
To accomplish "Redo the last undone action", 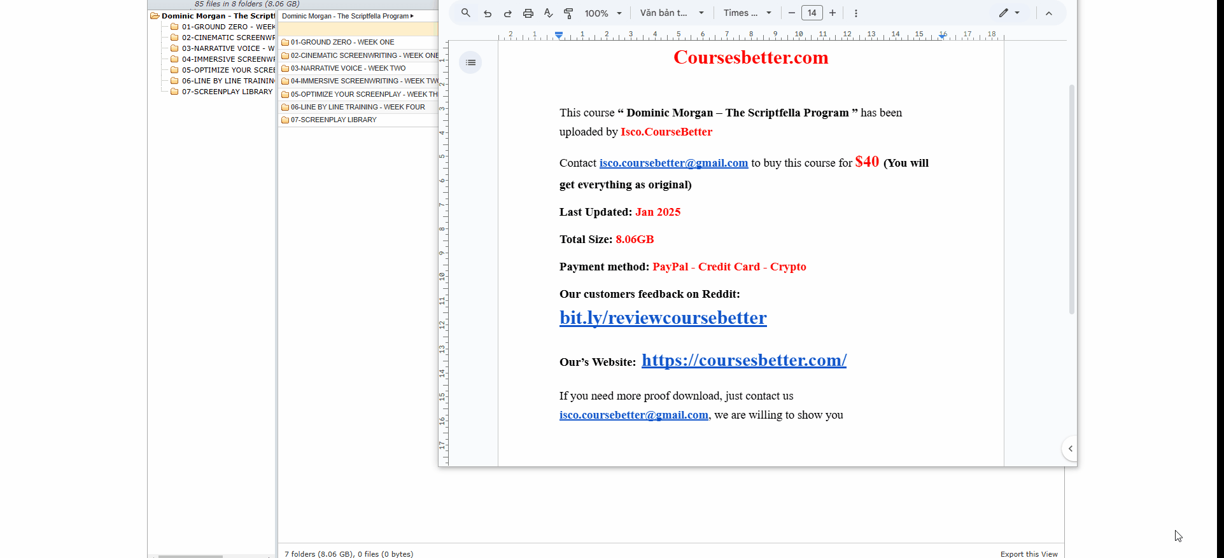I will pyautogui.click(x=508, y=13).
